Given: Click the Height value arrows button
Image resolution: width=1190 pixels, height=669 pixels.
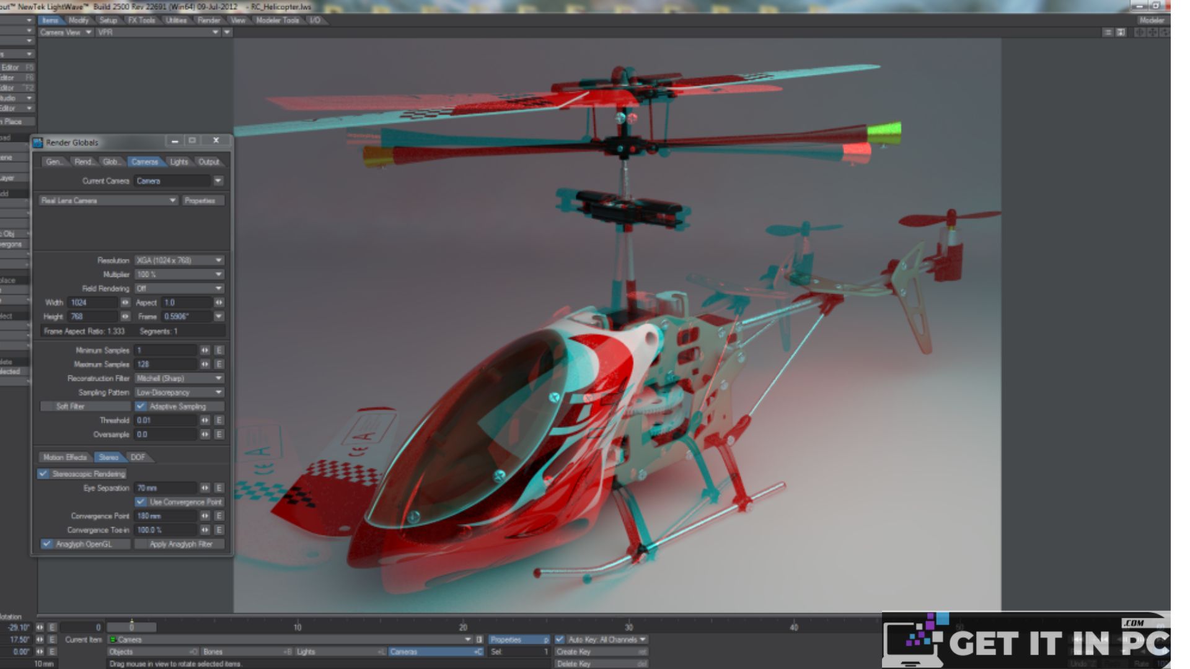Looking at the screenshot, I should 125,317.
